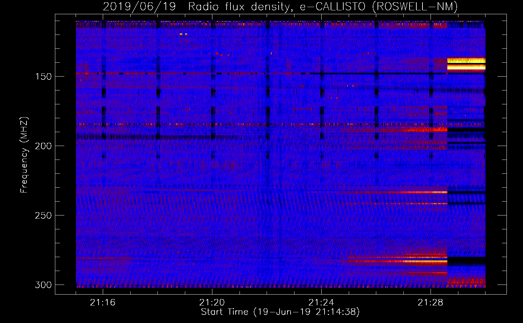The height and width of the screenshot is (323, 523).
Task: Click the '21:24' time axis label
Action: [x=321, y=303]
